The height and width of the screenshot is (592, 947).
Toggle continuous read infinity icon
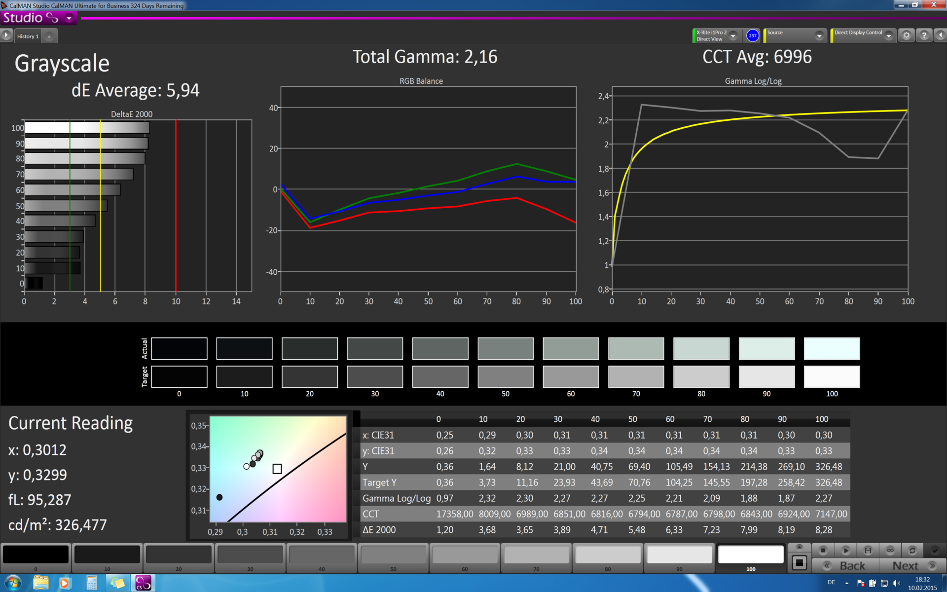point(890,550)
